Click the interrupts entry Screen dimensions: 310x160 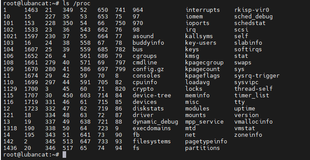click(203, 10)
